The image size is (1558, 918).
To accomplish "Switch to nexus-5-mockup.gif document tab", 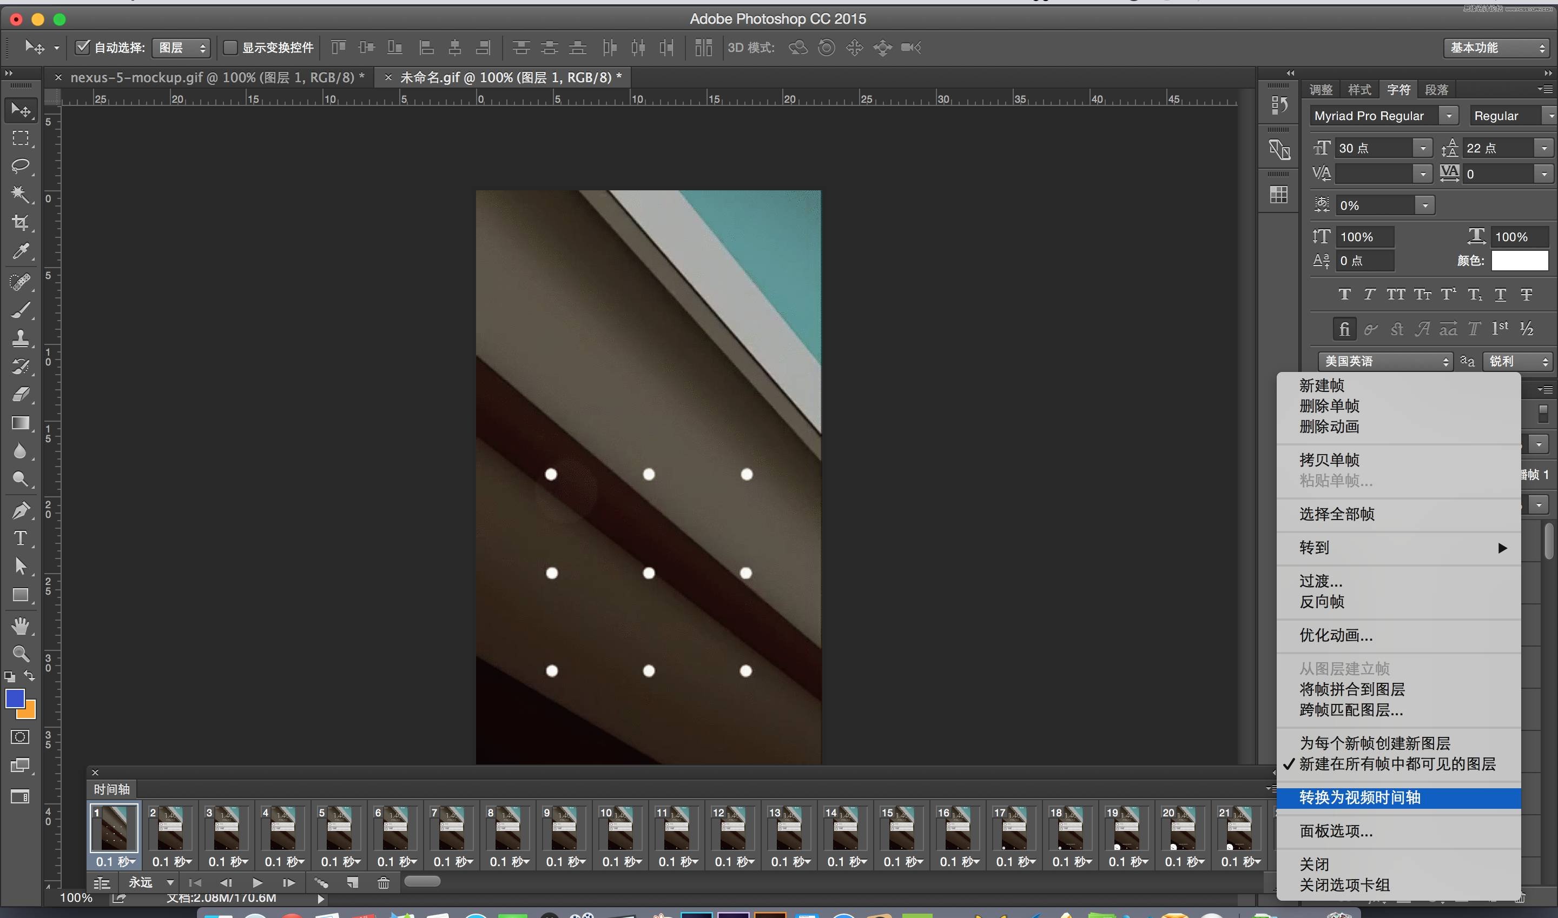I will coord(217,78).
